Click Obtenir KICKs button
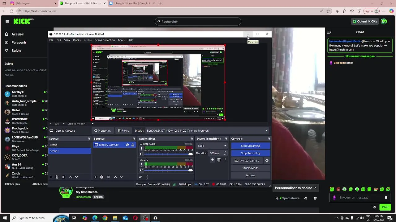The width and height of the screenshot is (396, 222). click(x=365, y=21)
